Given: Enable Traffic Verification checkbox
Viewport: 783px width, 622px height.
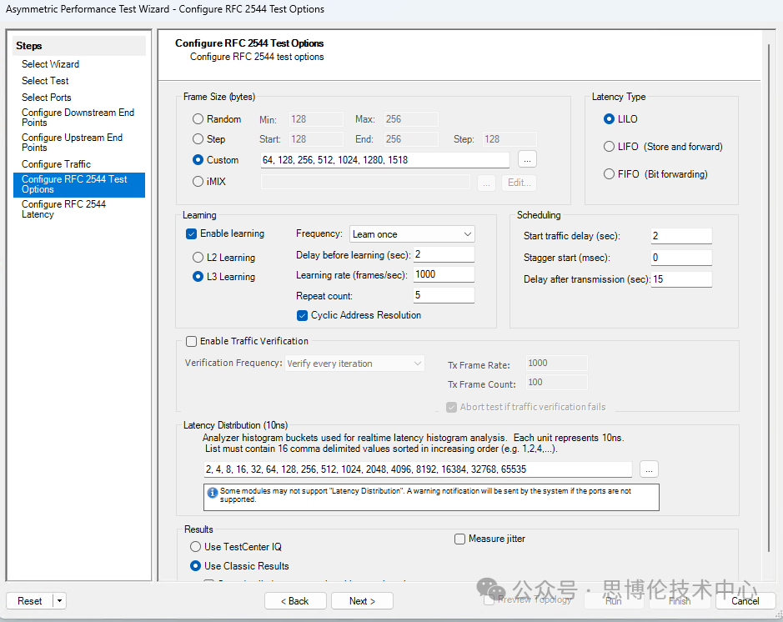Looking at the screenshot, I should tap(192, 341).
